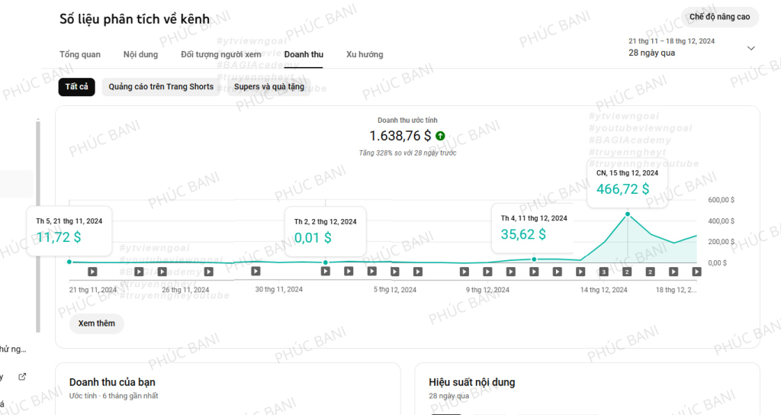This screenshot has width=781, height=415.
Task: Click the 15 Dec peak data point
Action: (x=627, y=214)
